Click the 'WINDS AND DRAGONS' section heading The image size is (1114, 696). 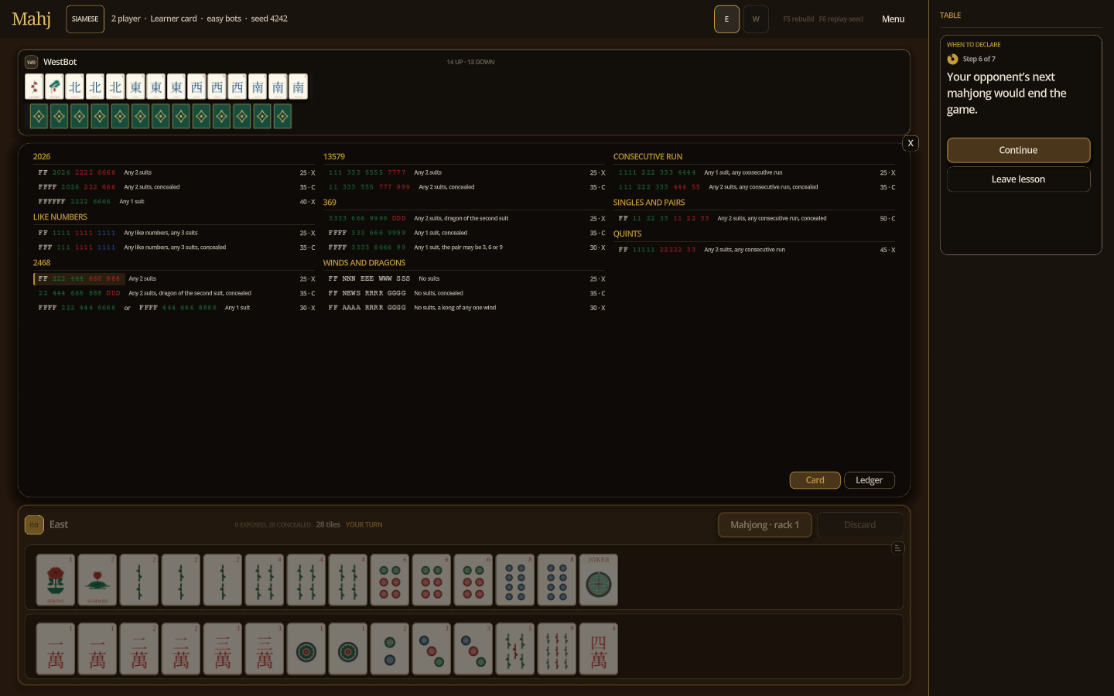point(364,263)
